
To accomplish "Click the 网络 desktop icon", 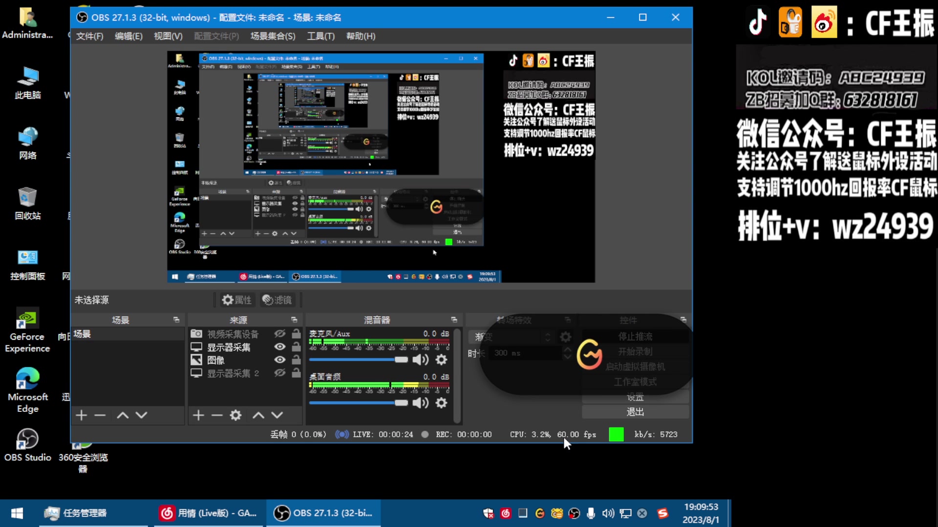I will 27,143.
